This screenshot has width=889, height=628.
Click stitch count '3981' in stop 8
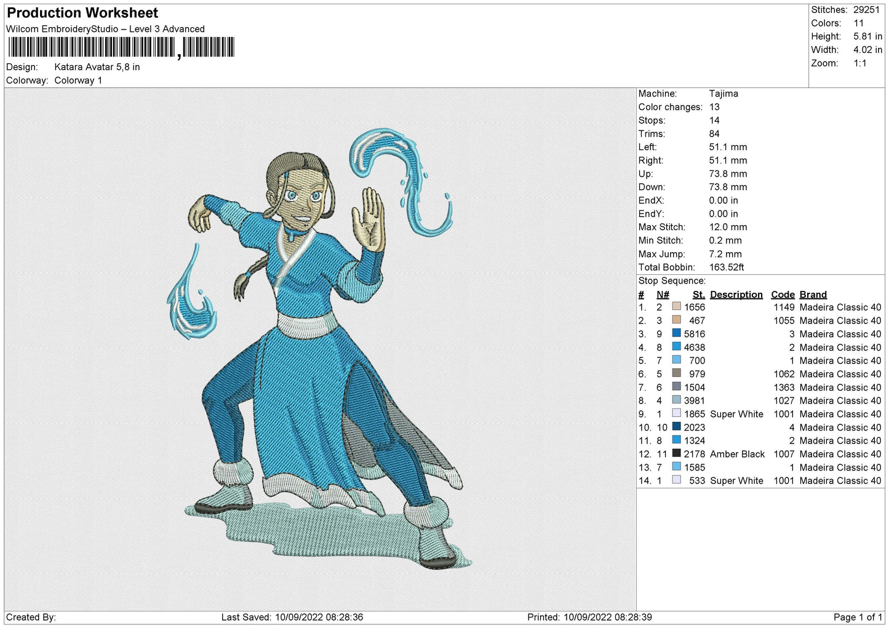(x=695, y=400)
